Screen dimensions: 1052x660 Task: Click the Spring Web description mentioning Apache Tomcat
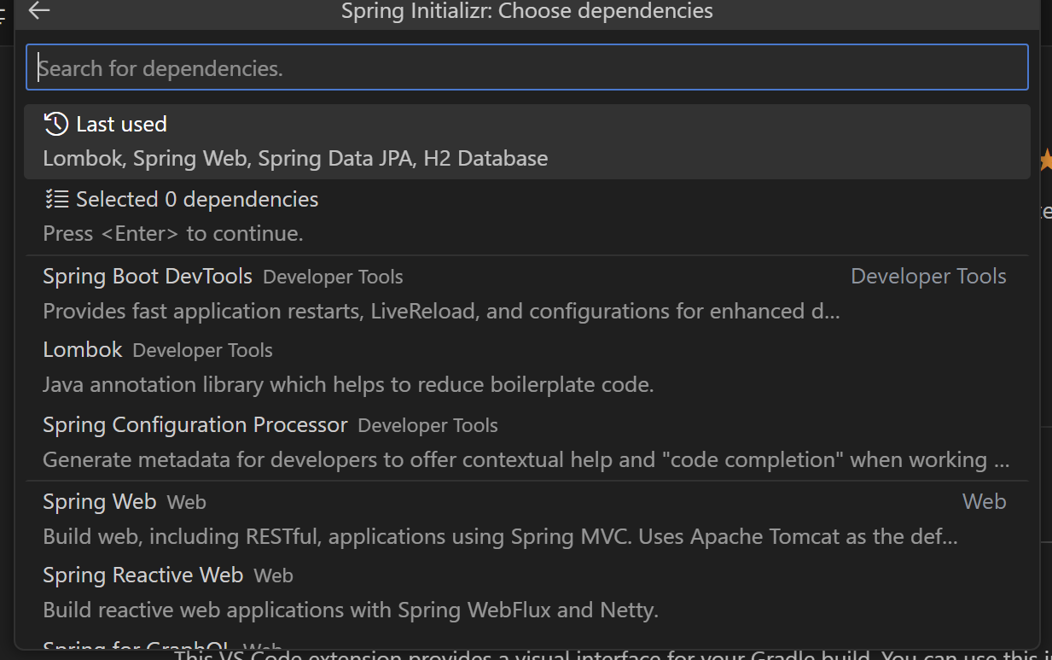point(500,537)
